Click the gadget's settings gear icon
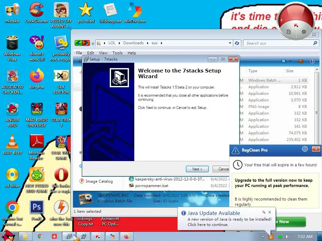The width and height of the screenshot is (322, 241). [304, 32]
